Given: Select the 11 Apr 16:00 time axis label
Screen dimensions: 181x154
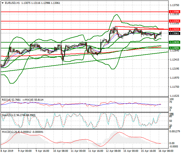Looking at the screenshot, I should coord(96,151).
